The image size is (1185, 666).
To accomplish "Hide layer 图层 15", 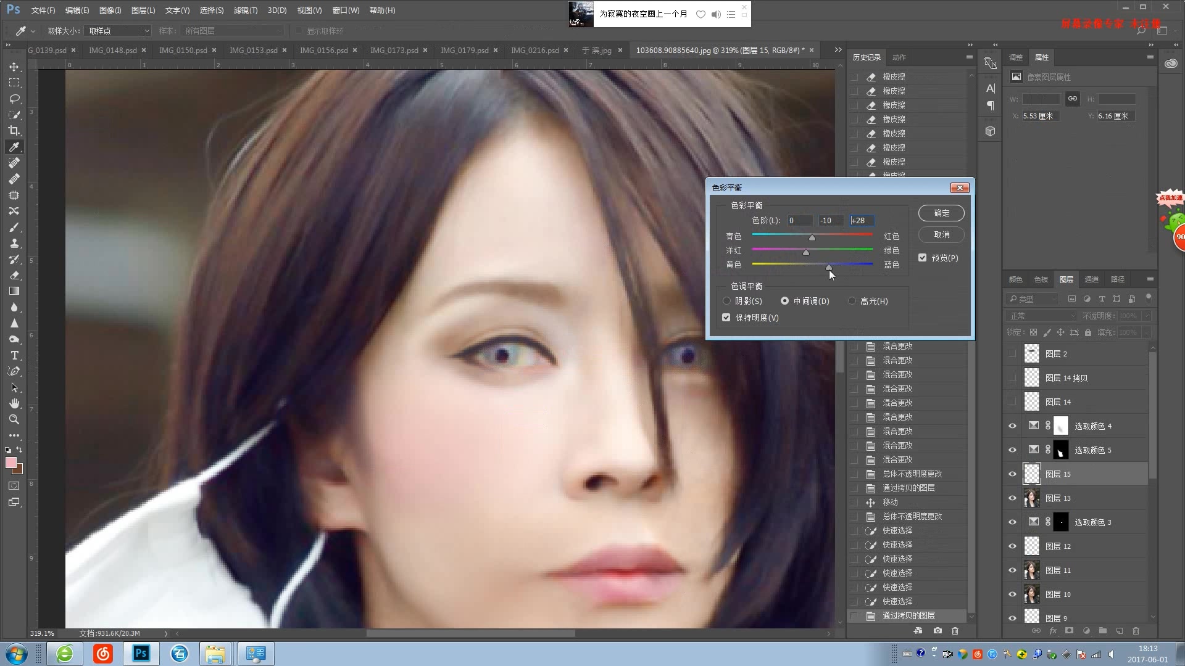I will coord(1012,474).
